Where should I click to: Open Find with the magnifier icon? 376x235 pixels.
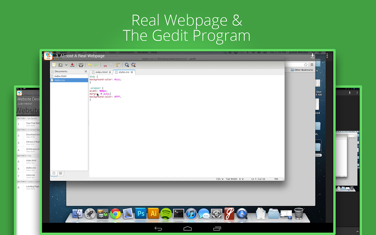tap(127, 65)
